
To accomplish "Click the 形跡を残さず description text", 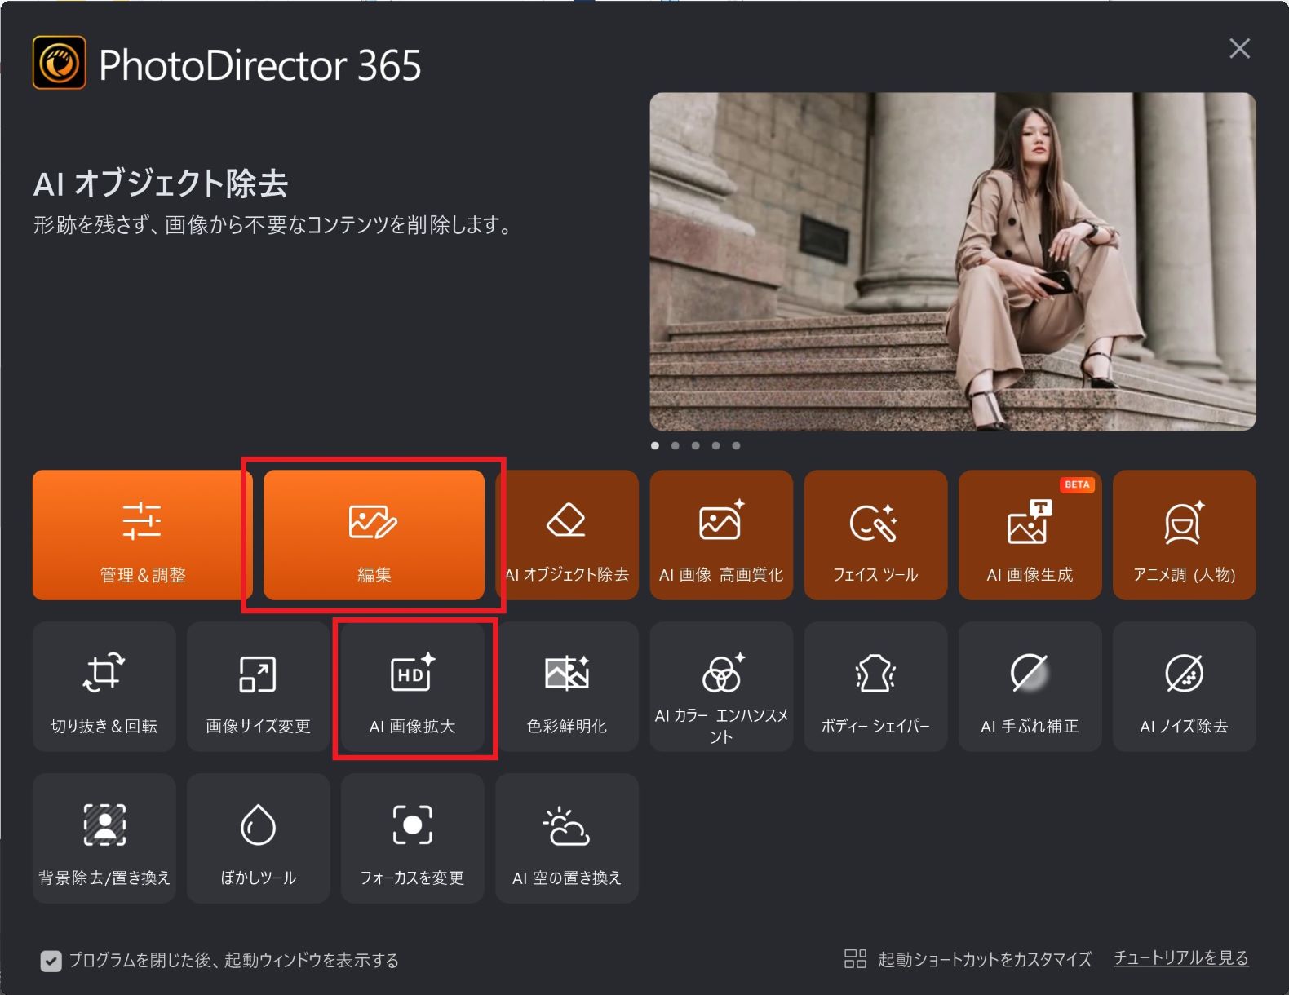I will tap(272, 225).
